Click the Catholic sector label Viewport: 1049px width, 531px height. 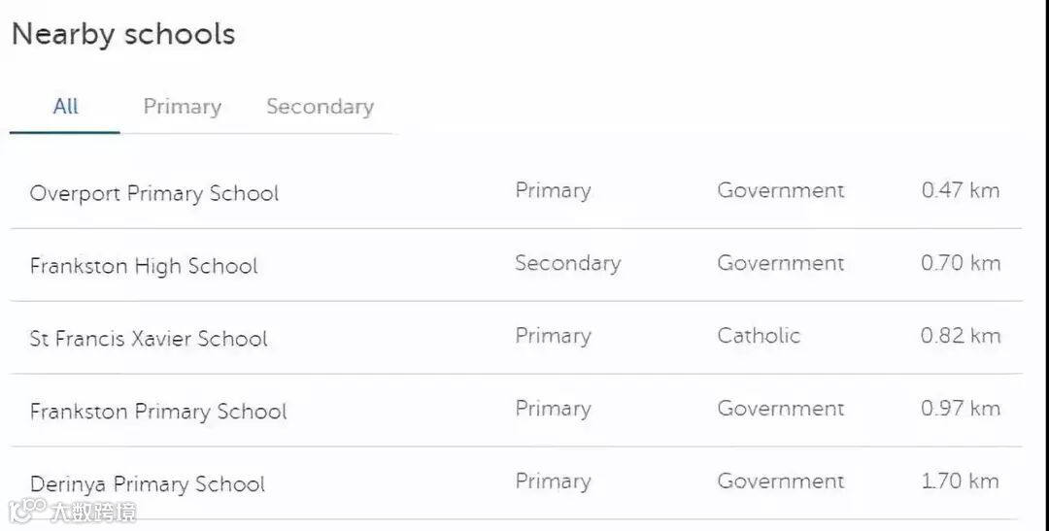click(759, 336)
